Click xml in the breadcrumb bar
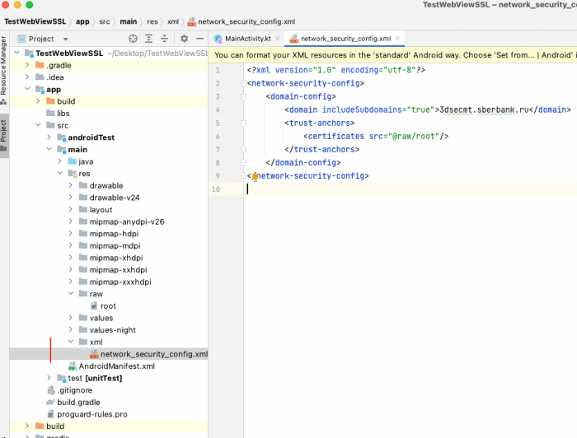Screen dimensions: 577x438 173,21
